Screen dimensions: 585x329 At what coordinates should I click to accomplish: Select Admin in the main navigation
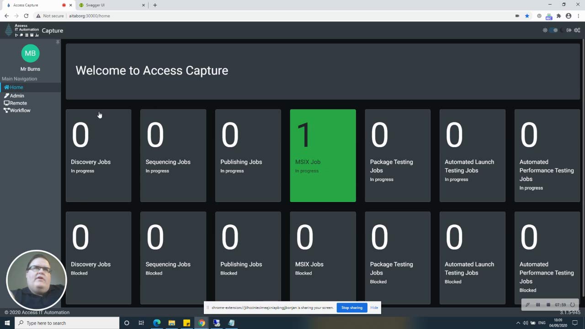(15, 96)
